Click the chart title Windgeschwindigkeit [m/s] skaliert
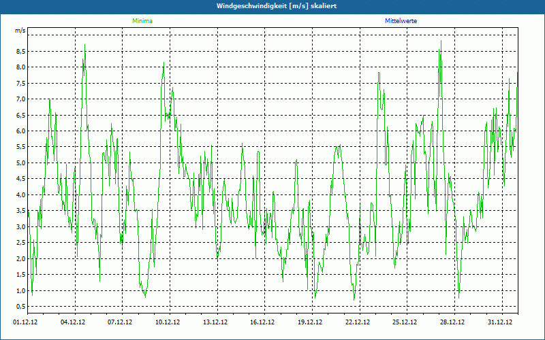This screenshot has height=340, width=545. click(277, 6)
